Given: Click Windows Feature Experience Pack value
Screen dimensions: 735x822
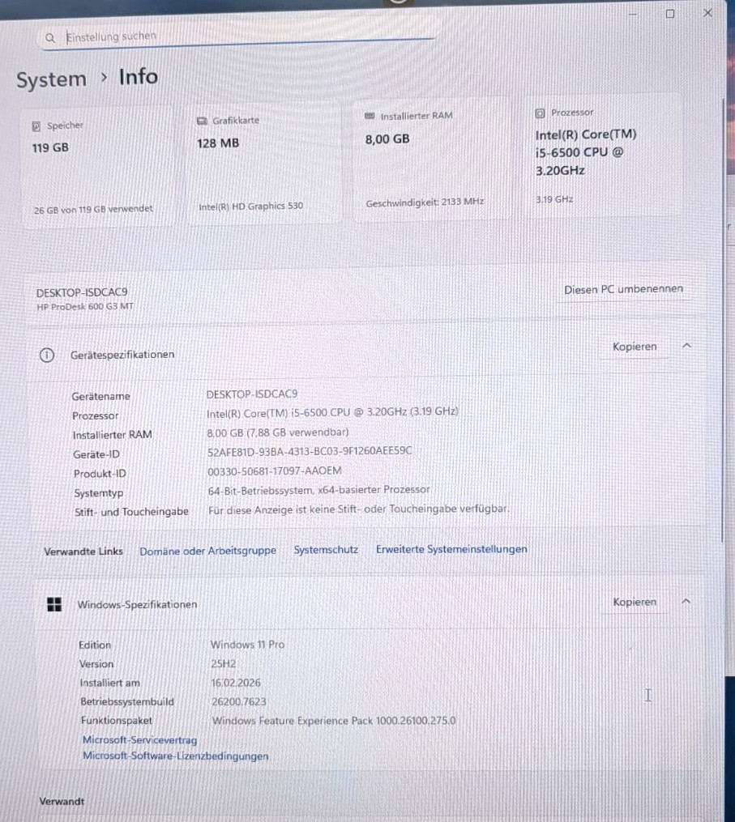Looking at the screenshot, I should (x=334, y=720).
